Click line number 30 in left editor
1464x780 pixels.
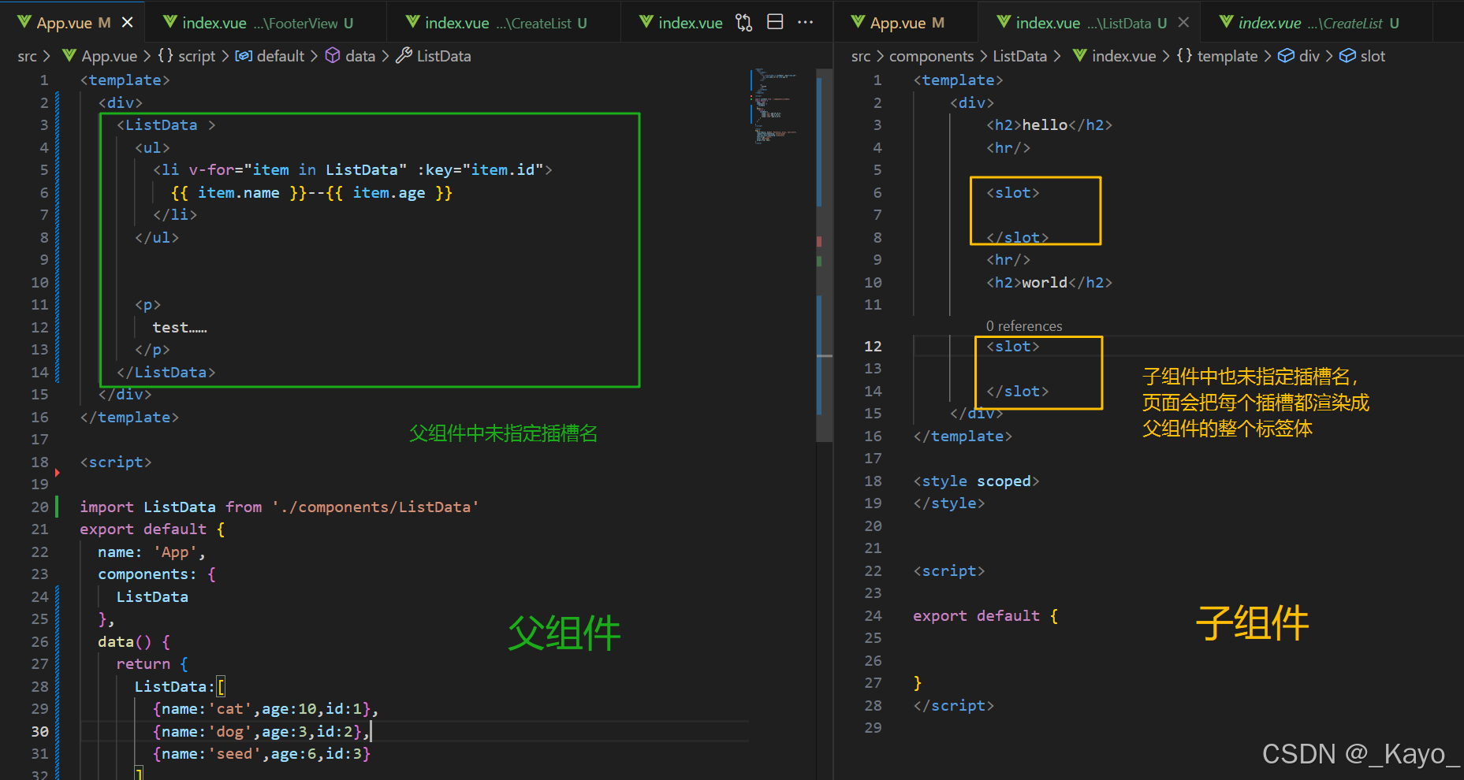click(x=39, y=731)
